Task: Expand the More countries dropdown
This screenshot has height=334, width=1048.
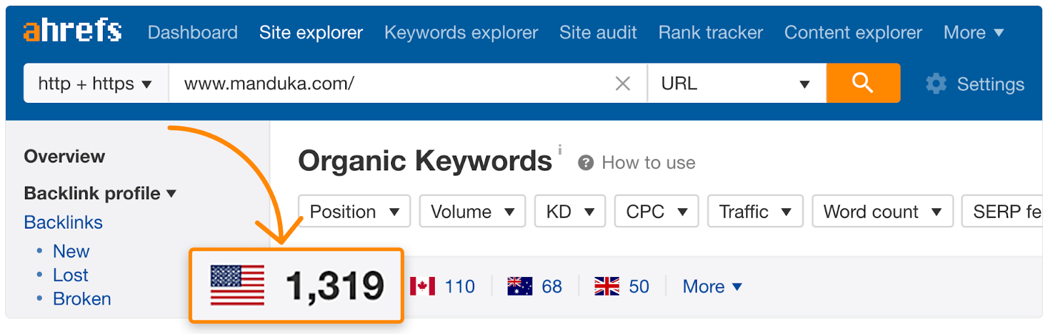Action: tap(712, 286)
